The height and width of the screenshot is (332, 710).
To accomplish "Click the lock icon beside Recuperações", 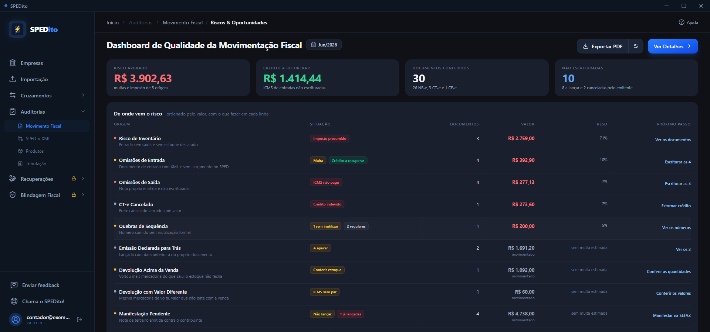I will pyautogui.click(x=74, y=179).
